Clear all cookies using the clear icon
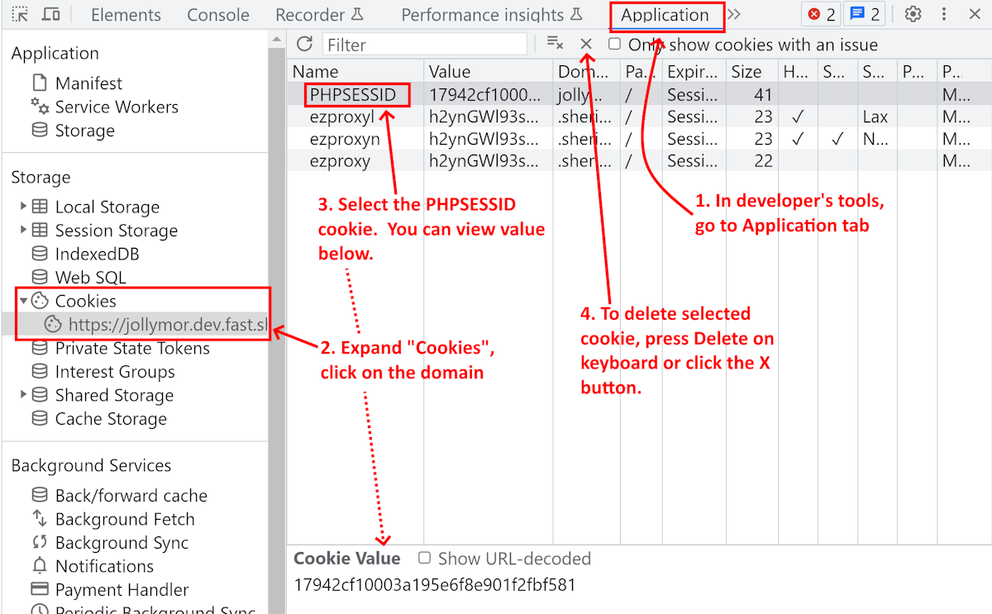Screen dimensions: 992x614 (555, 43)
